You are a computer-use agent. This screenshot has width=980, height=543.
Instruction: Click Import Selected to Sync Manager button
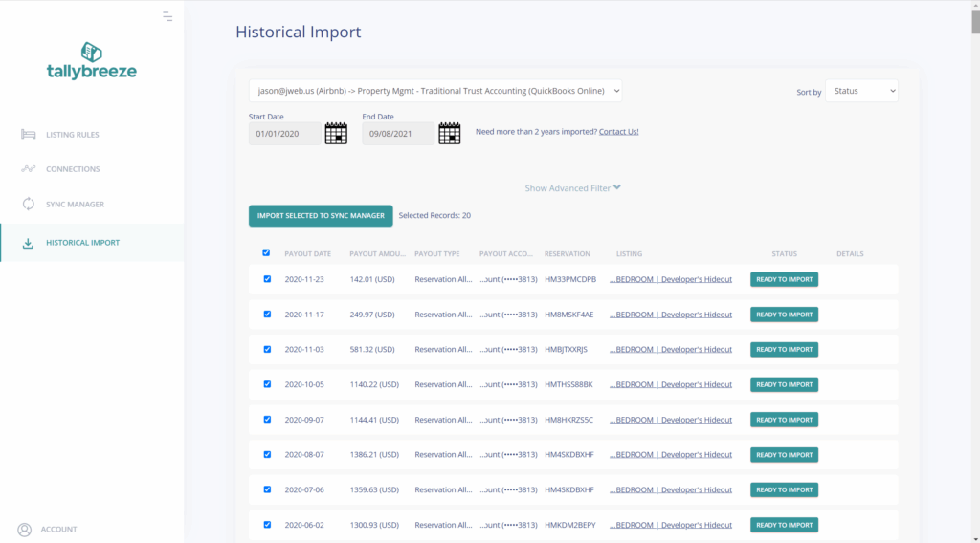pos(321,216)
